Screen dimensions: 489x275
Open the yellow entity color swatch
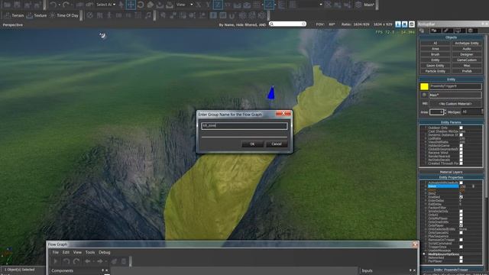(424, 86)
